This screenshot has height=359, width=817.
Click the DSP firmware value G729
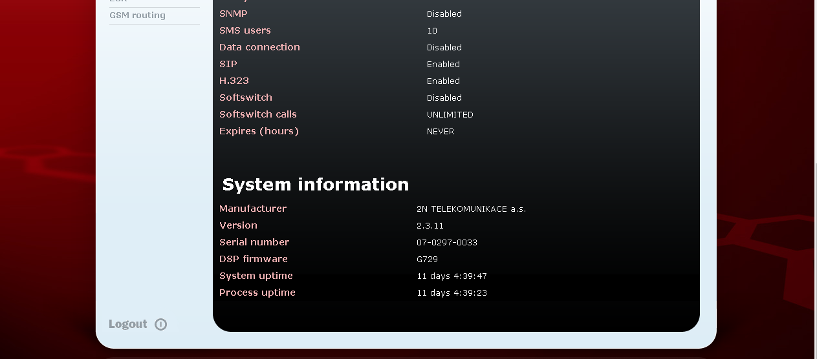point(427,260)
